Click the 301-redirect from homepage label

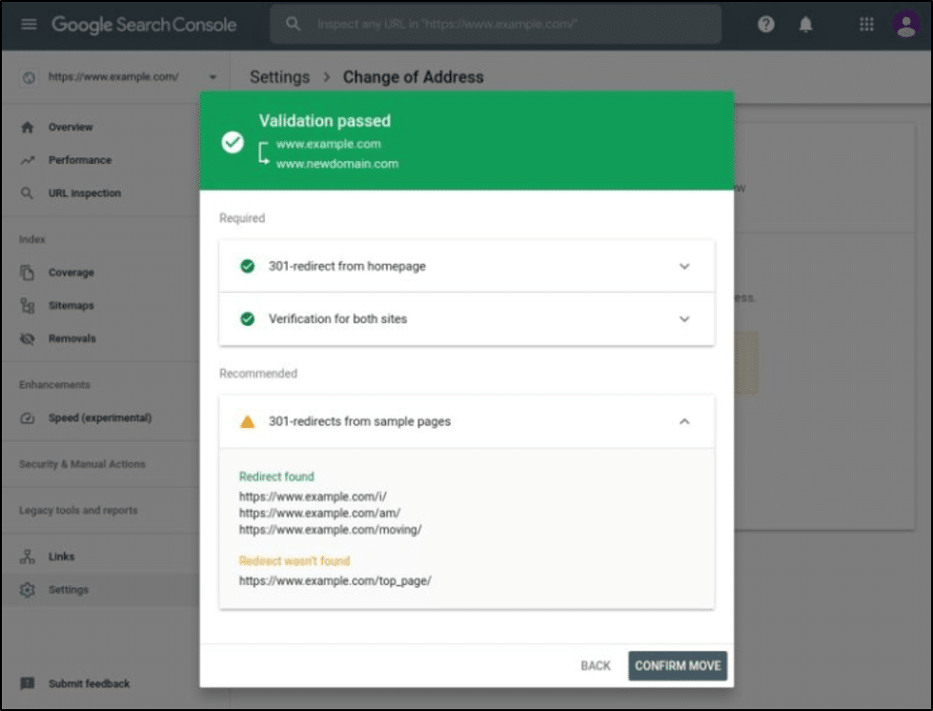pyautogui.click(x=347, y=266)
